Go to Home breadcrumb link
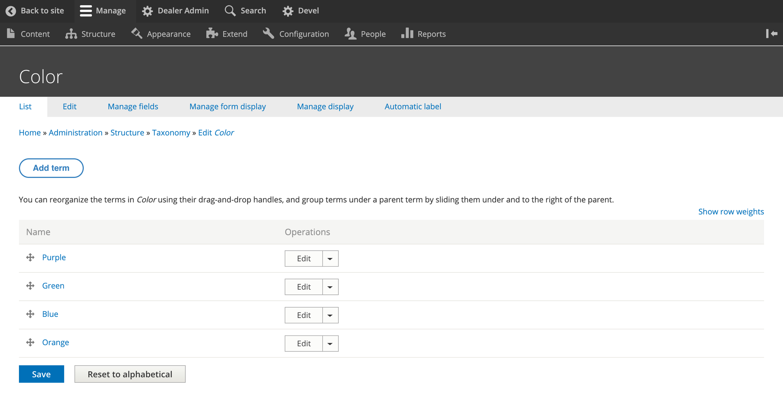783x400 pixels. (x=30, y=132)
